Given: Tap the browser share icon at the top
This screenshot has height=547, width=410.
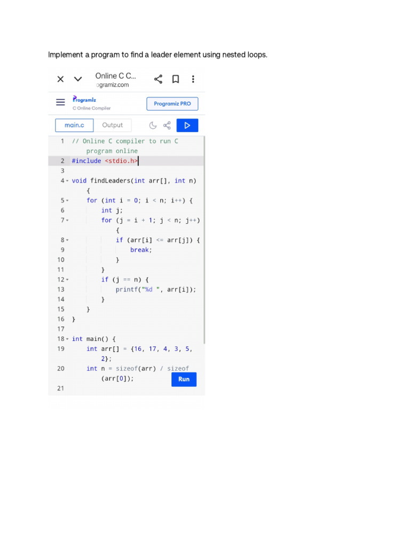Looking at the screenshot, I should [x=158, y=79].
